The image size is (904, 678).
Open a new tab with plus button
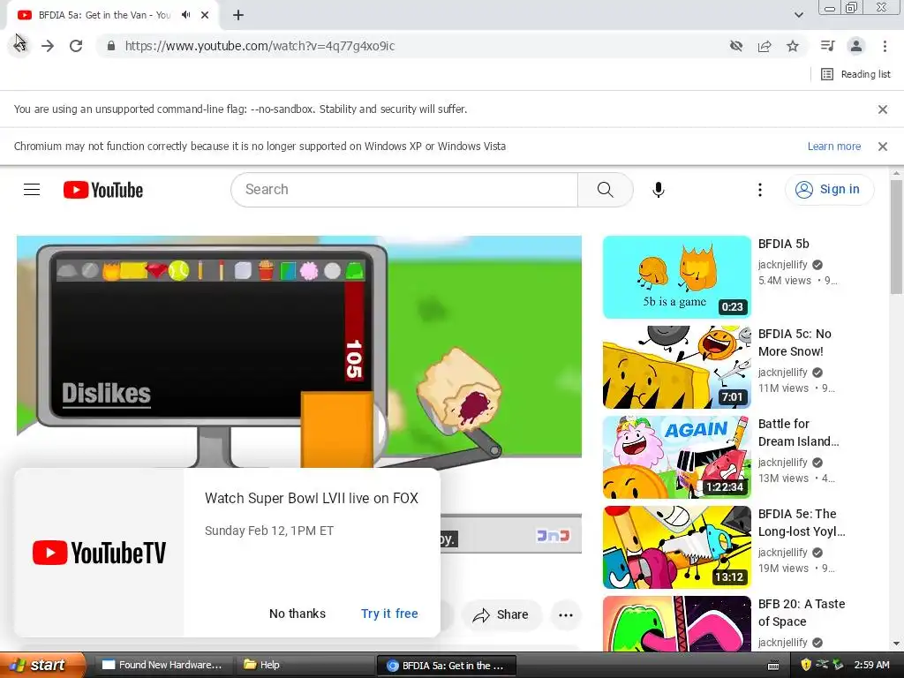(x=238, y=15)
